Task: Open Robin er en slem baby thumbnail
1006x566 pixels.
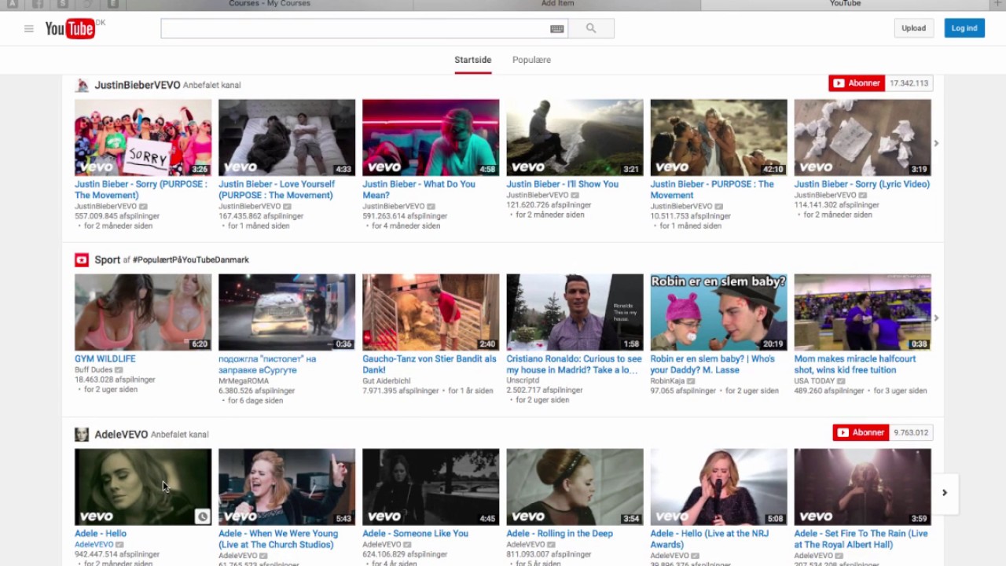Action: coord(718,312)
